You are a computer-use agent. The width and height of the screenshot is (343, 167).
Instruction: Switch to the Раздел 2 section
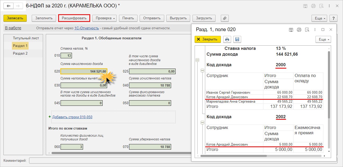pyautogui.click(x=20, y=53)
